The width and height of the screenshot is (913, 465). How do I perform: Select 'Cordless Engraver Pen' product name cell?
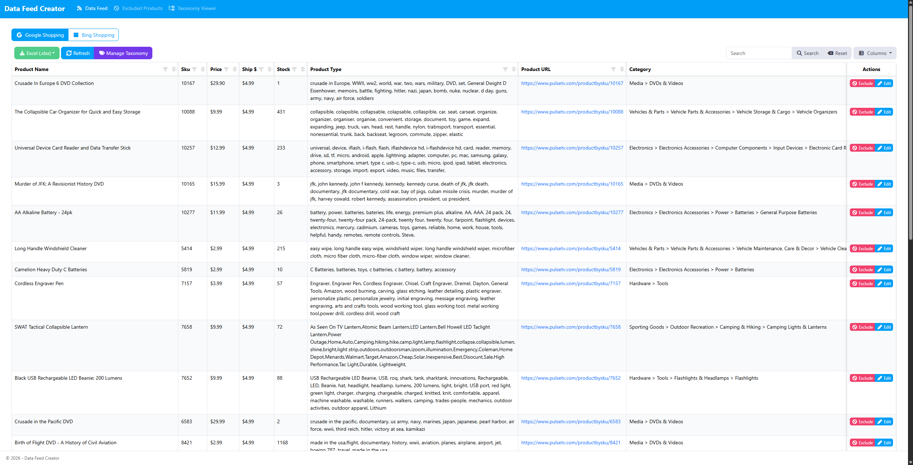pyautogui.click(x=95, y=298)
